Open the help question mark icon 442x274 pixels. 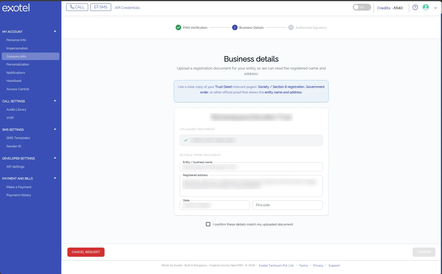click(415, 7)
